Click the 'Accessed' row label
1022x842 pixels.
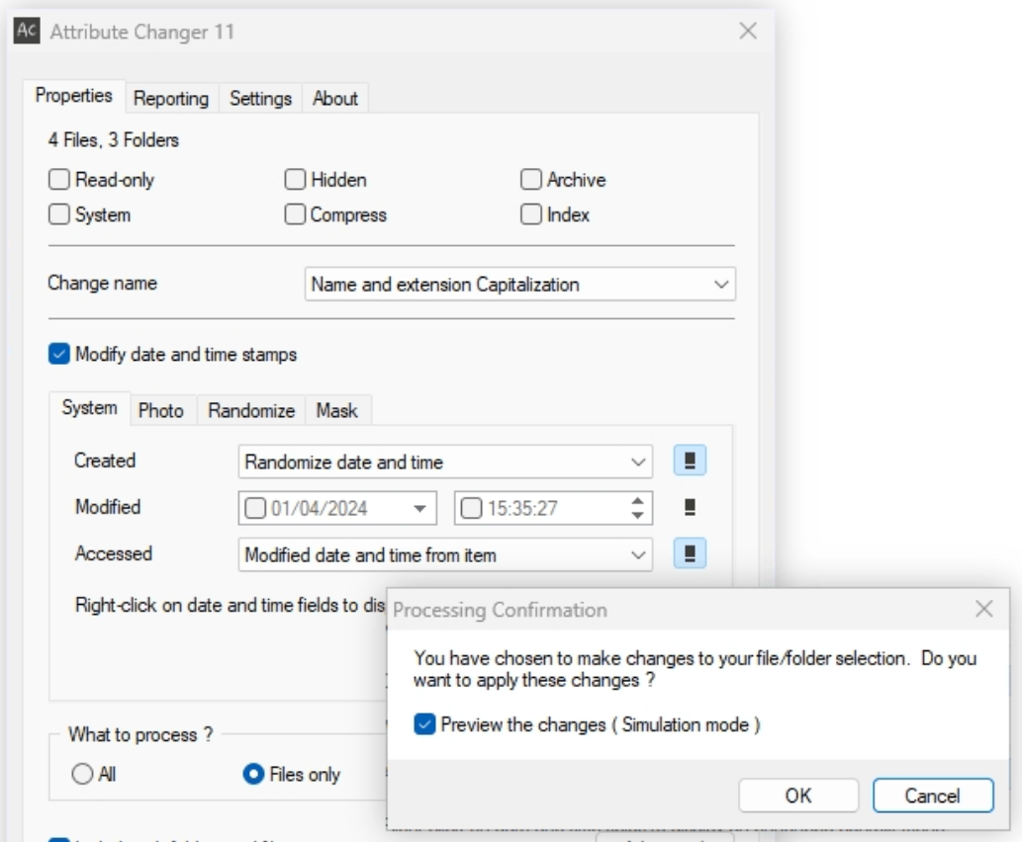tap(114, 553)
